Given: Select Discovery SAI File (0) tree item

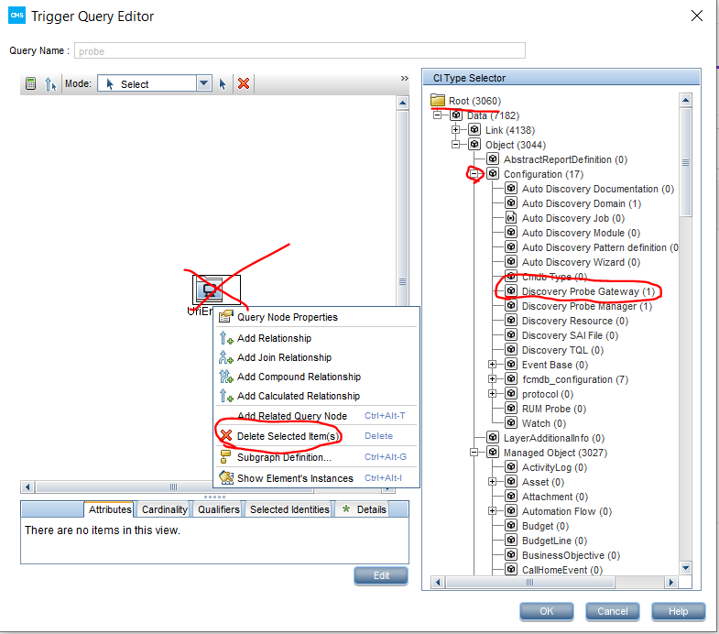Looking at the screenshot, I should coord(570,335).
